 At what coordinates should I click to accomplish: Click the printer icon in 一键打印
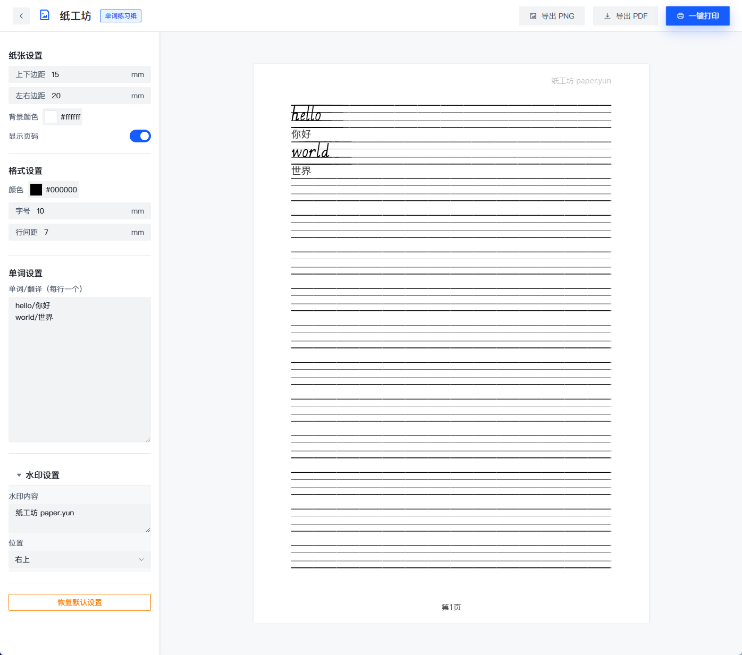point(680,16)
